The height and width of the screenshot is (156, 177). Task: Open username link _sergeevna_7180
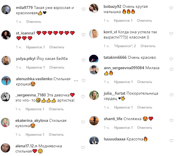30,95
